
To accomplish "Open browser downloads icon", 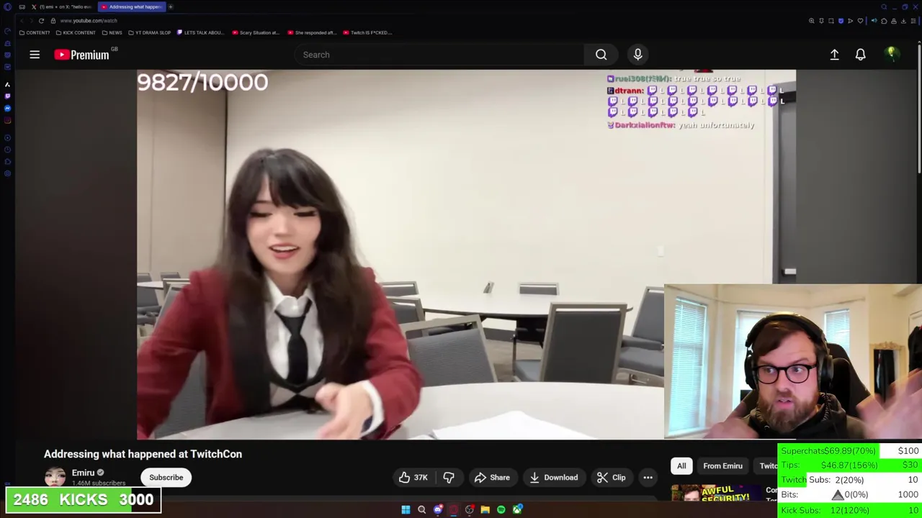I will coord(903,21).
